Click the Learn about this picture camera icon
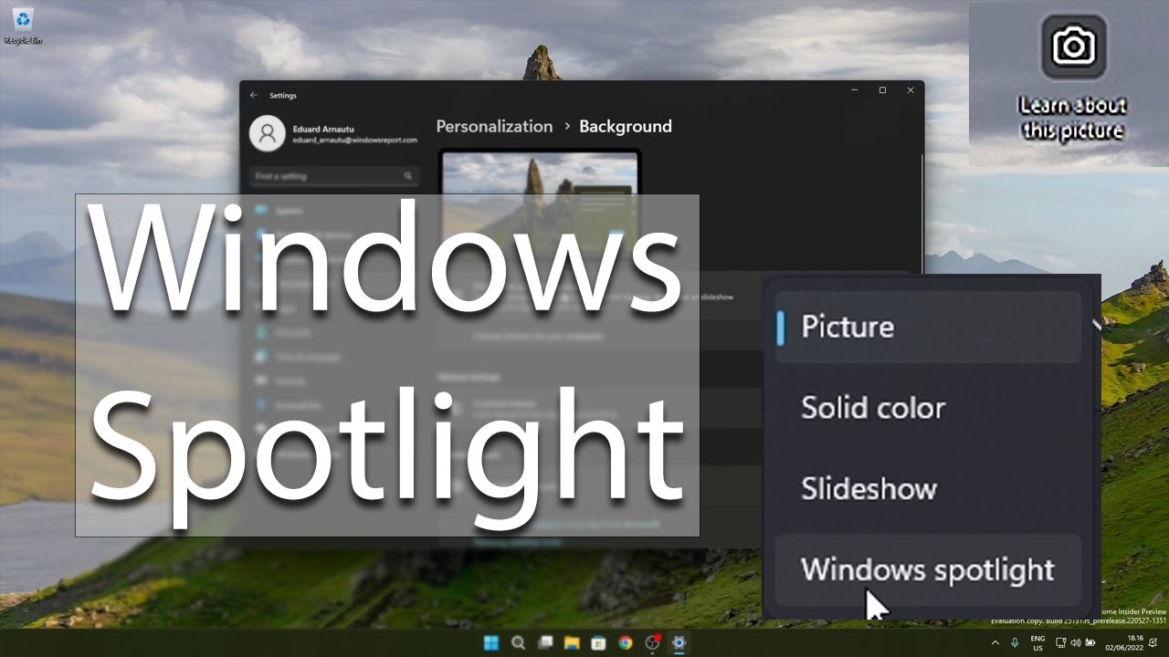Screen dimensions: 1169x657 tap(1073, 46)
